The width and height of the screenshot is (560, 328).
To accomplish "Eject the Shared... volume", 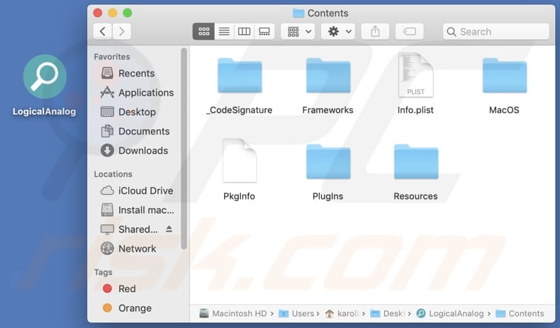I will point(169,229).
